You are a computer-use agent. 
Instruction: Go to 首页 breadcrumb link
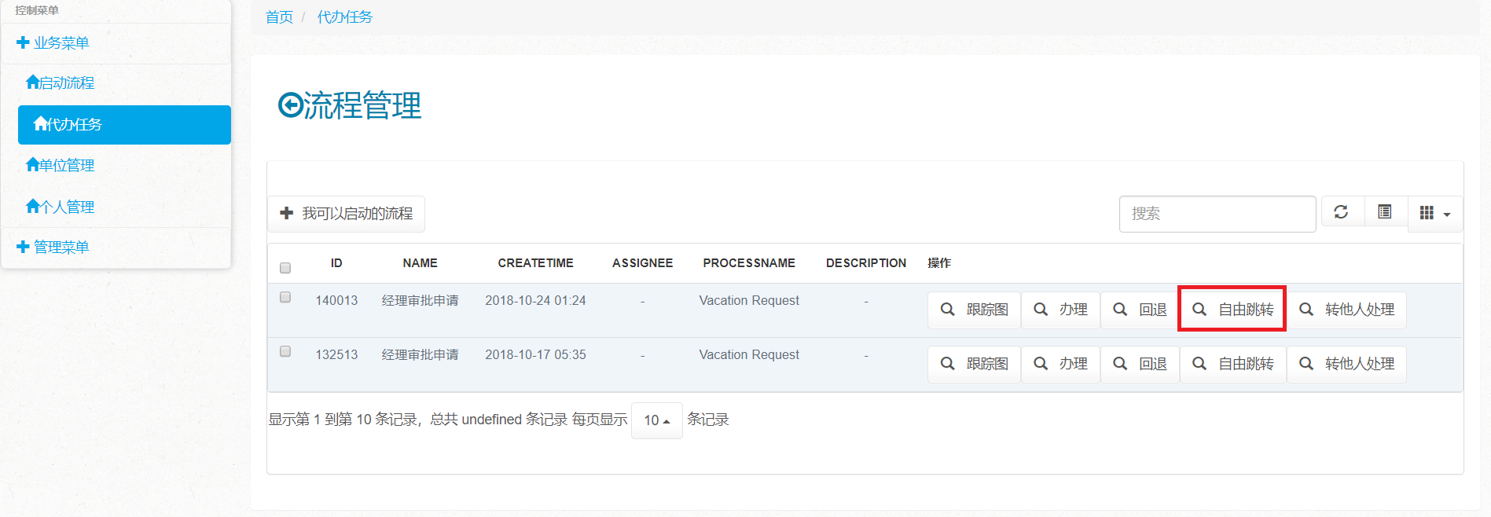(x=279, y=17)
